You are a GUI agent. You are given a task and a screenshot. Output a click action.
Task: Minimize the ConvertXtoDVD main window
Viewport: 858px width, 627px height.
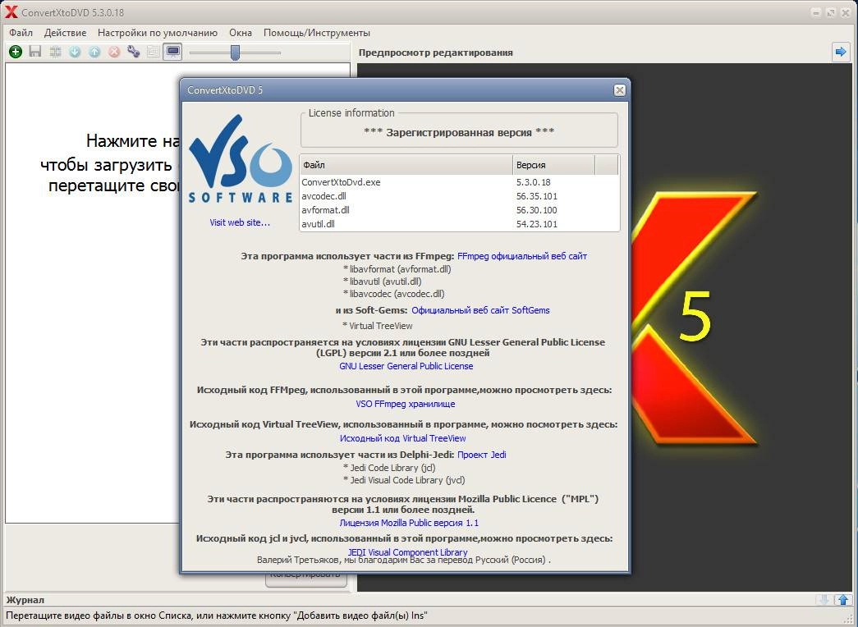[x=816, y=12]
